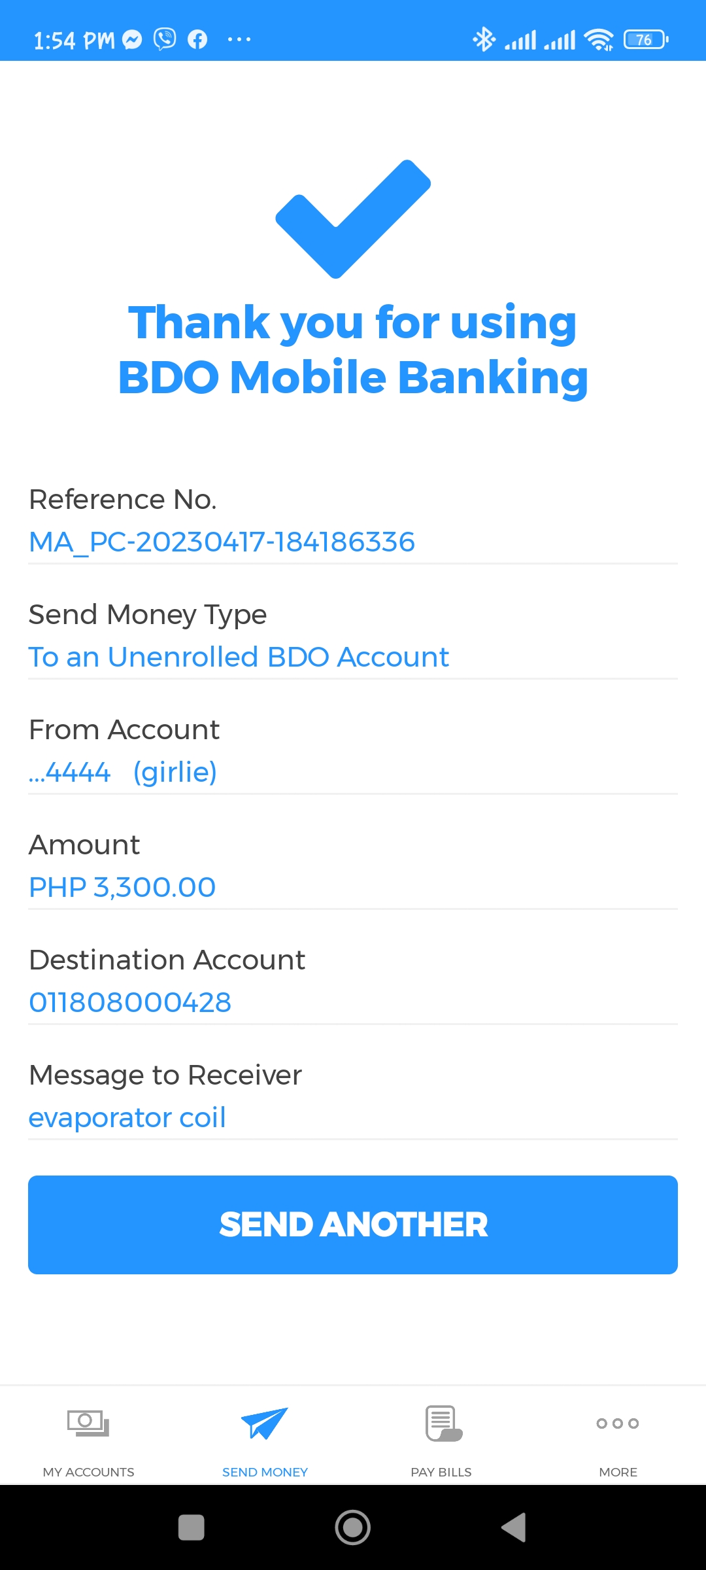Tap the Send Money paper plane icon

click(265, 1423)
